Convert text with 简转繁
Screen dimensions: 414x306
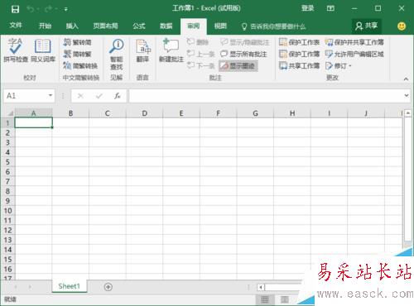pyautogui.click(x=77, y=54)
